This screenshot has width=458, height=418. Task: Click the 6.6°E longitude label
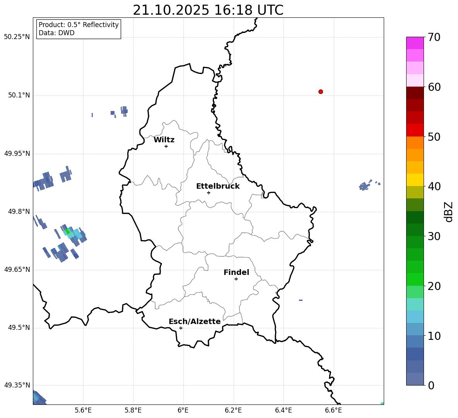click(333, 410)
